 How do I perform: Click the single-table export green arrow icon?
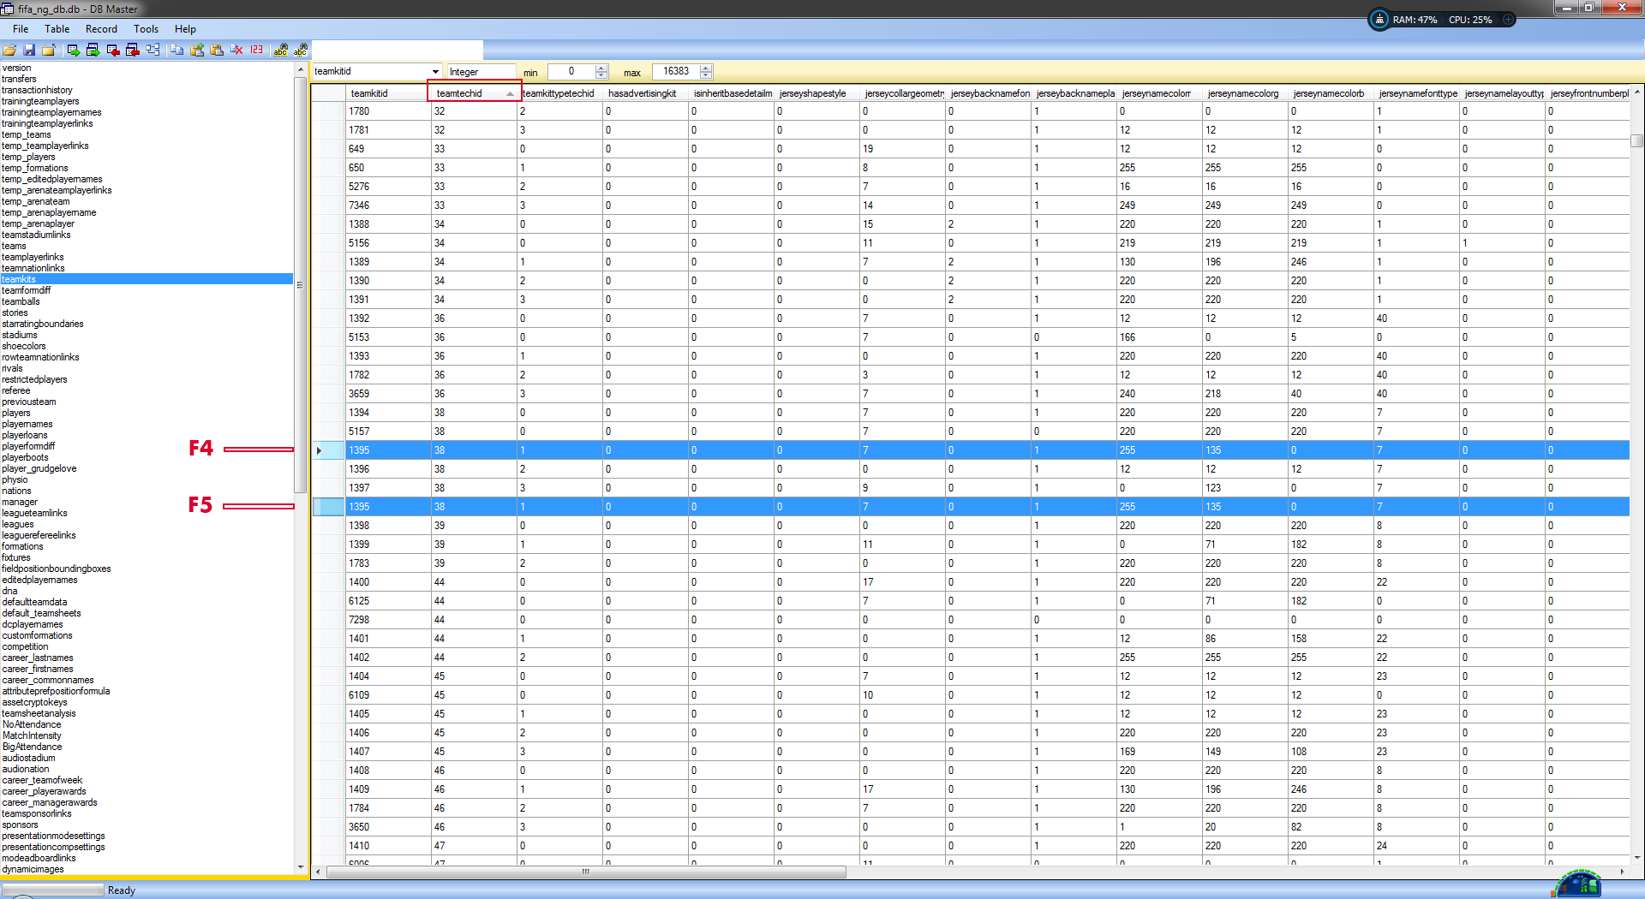(74, 51)
